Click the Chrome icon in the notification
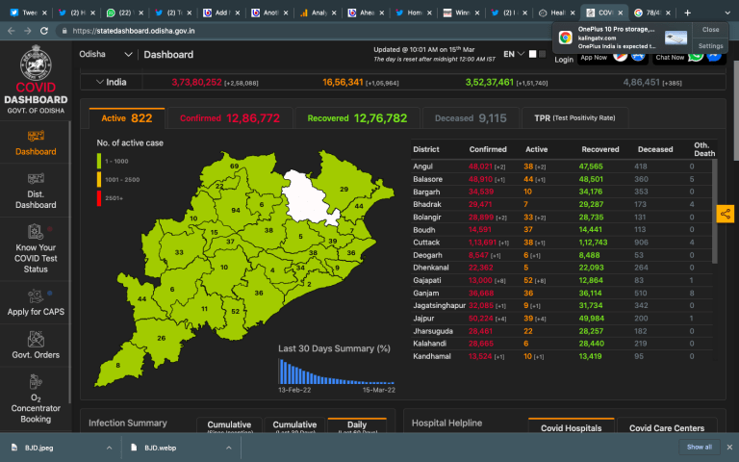 566,38
